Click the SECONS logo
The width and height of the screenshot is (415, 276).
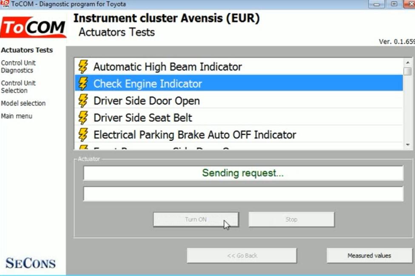31,263
